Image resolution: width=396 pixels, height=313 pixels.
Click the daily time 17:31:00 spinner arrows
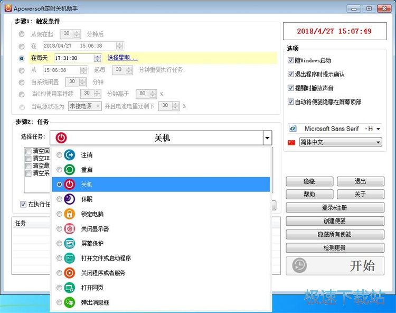click(97, 58)
